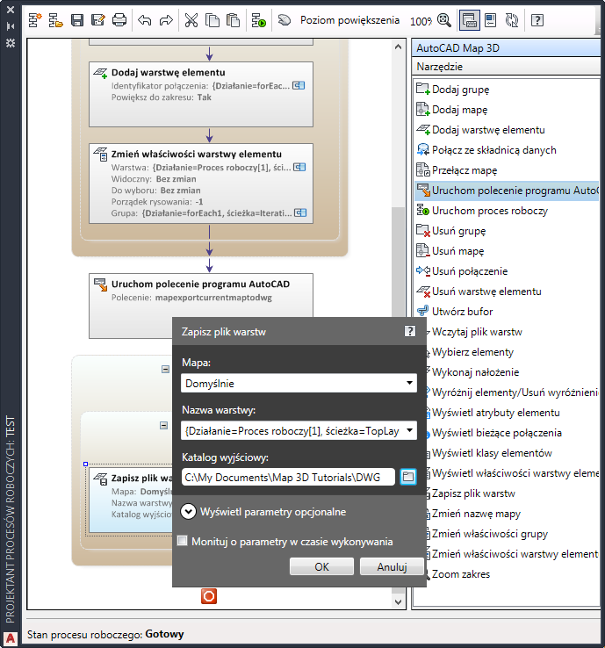
Task: Enable Monituj o parametry w czasie wykonywania
Action: point(183,541)
